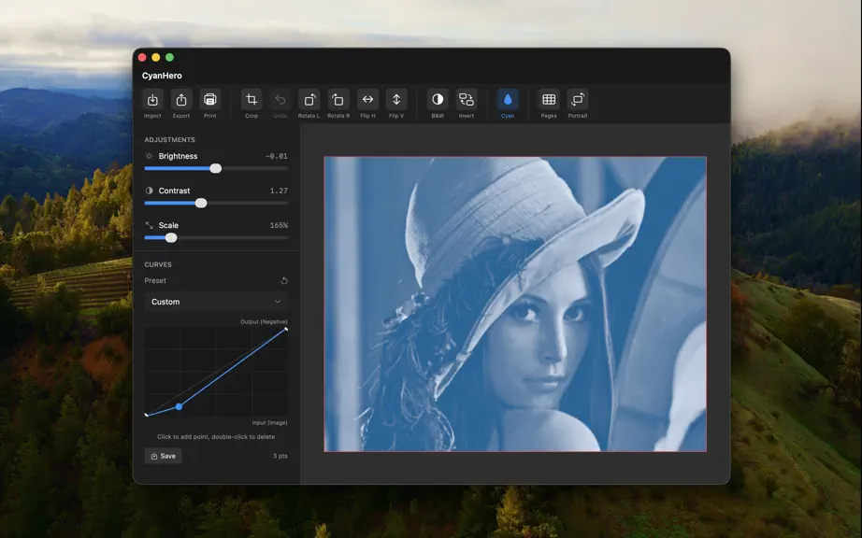Switch orientation with Portrait icon
862x538 pixels.
point(577,99)
